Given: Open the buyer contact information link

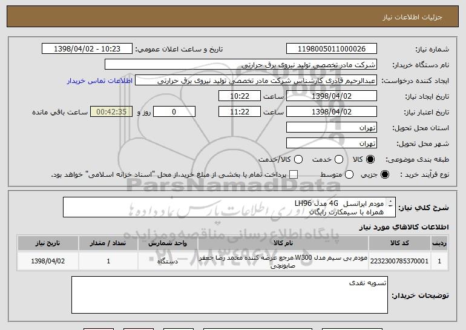Looking at the screenshot, I should (100, 81).
